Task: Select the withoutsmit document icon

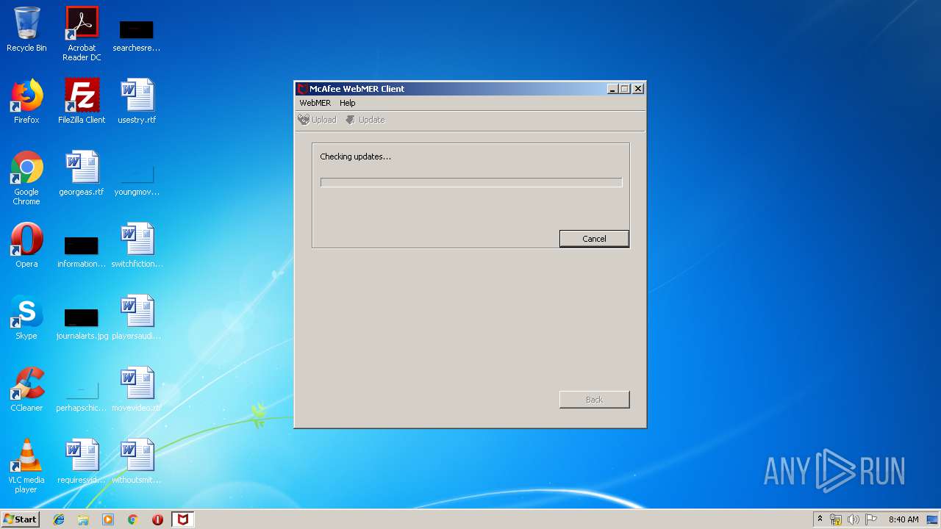Action: tap(137, 461)
